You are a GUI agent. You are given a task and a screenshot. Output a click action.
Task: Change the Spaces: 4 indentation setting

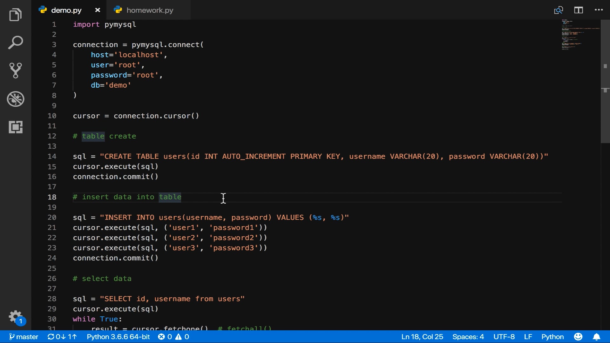[468, 337]
